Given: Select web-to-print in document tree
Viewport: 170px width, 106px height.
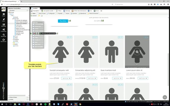Looking at the screenshot, I should tap(19, 25).
